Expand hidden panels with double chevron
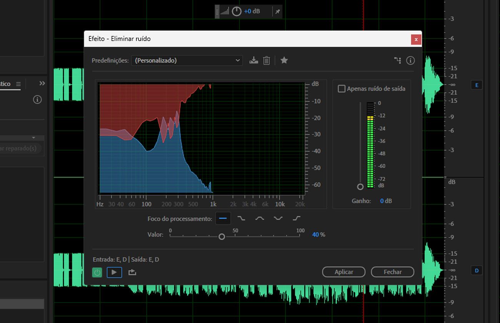Image resolution: width=500 pixels, height=323 pixels. pos(42,83)
